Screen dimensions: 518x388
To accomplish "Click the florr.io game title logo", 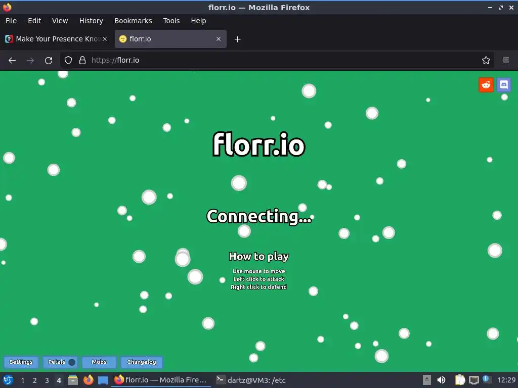I will 258,144.
